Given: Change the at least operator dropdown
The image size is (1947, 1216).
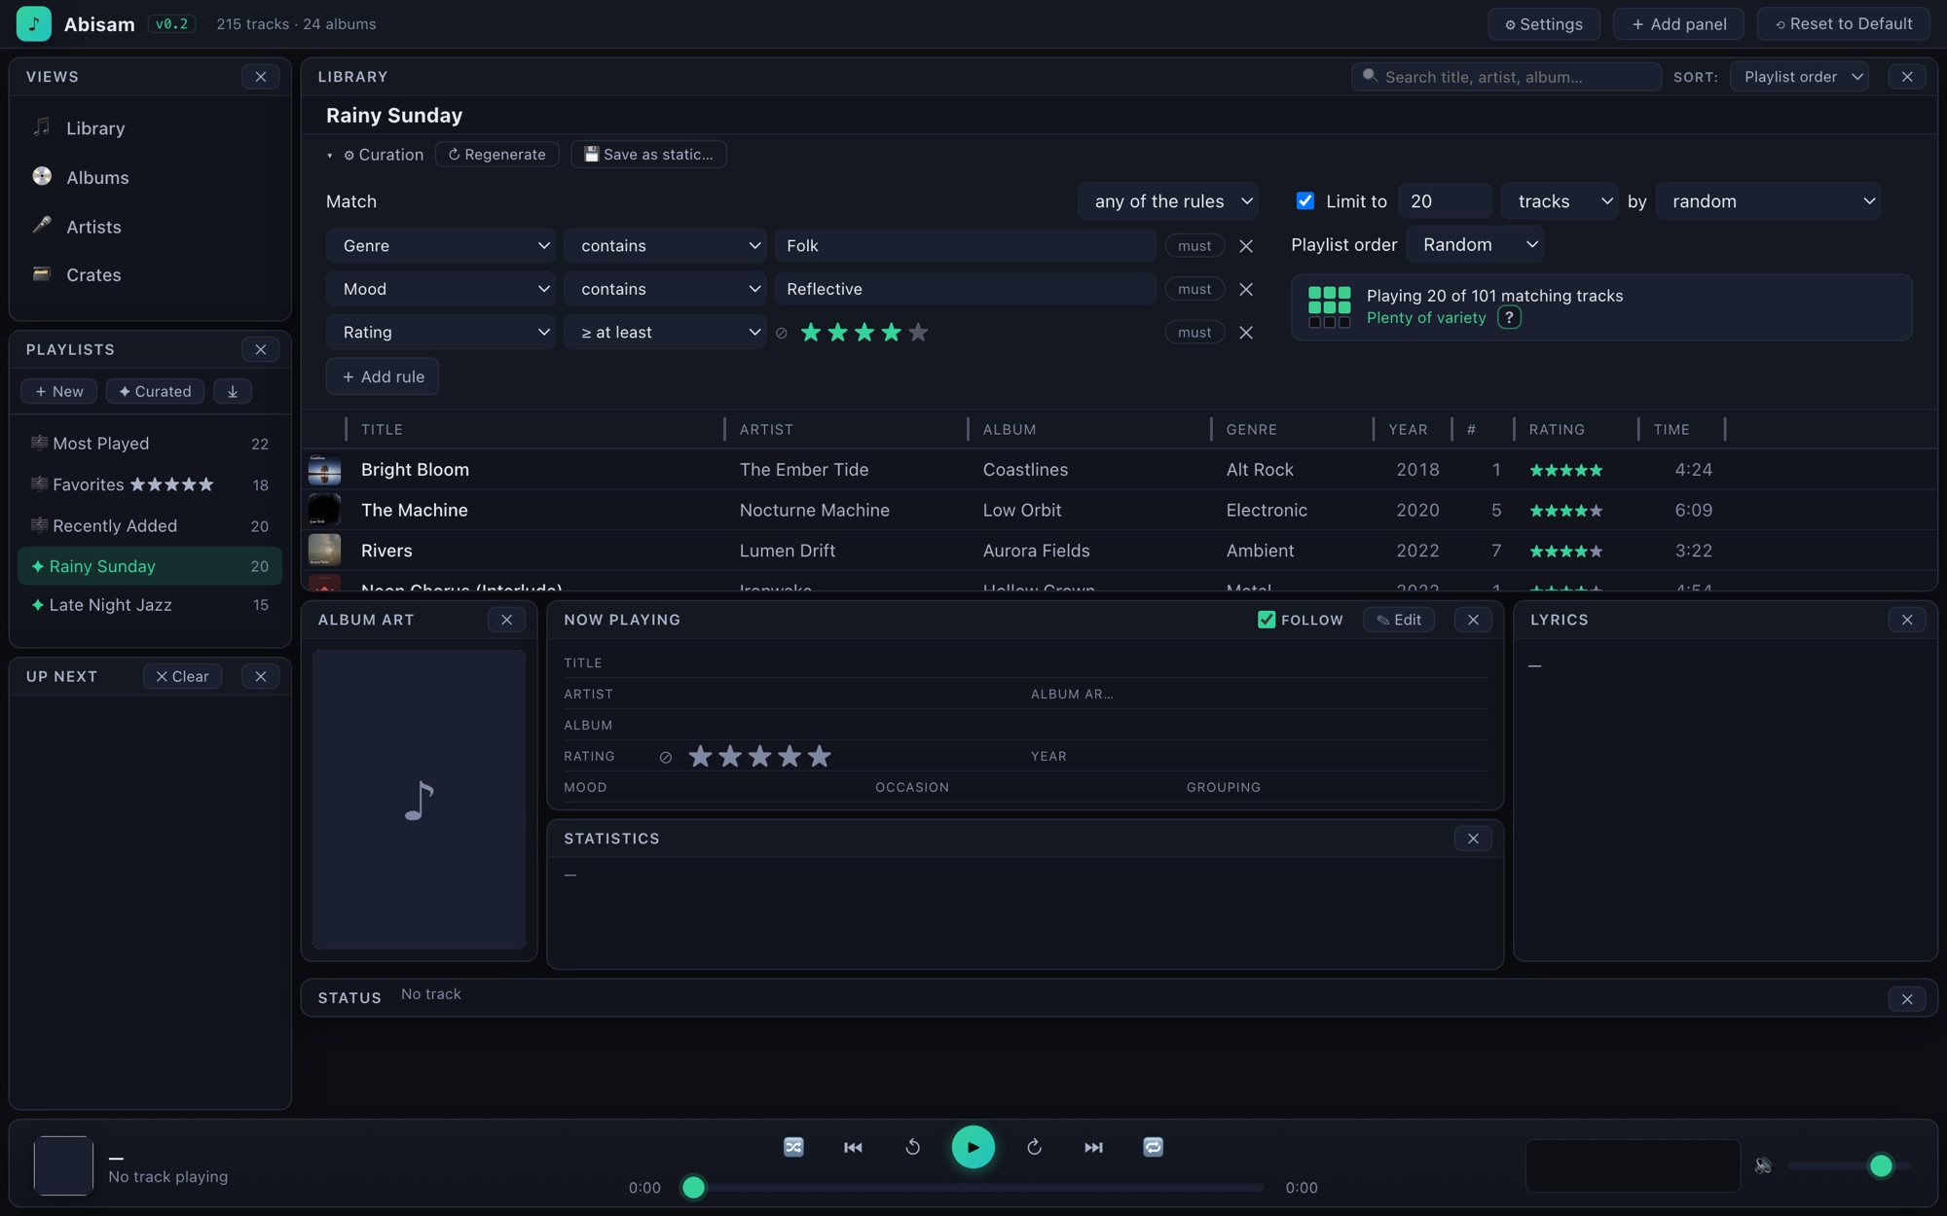Looking at the screenshot, I should [665, 333].
